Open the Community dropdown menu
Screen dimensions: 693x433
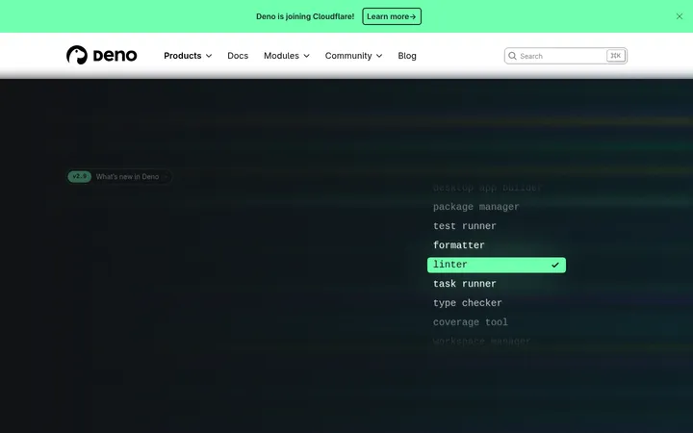click(353, 56)
